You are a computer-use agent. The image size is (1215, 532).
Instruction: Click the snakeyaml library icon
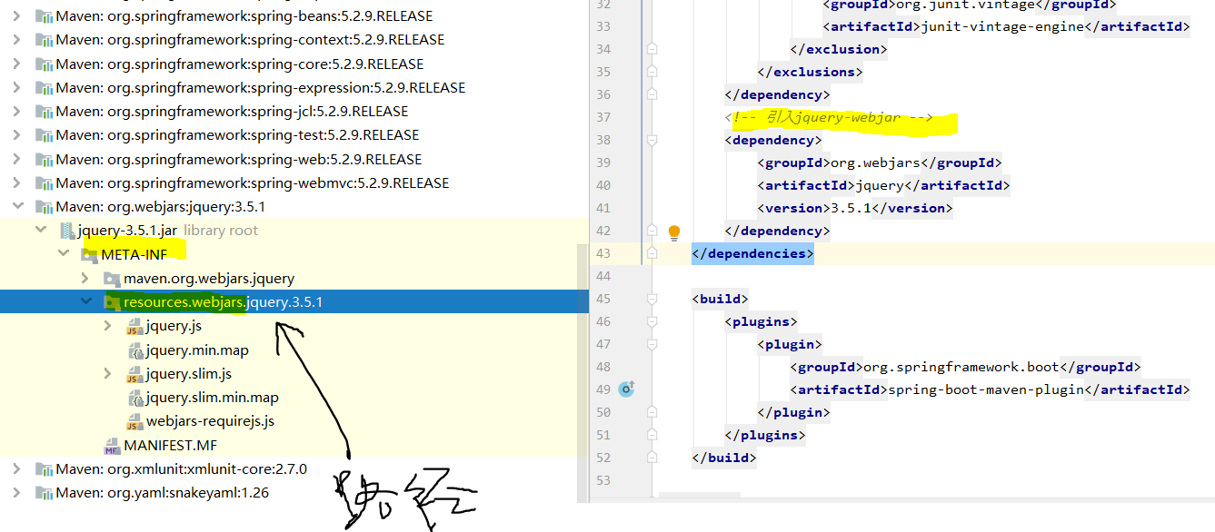tap(43, 492)
